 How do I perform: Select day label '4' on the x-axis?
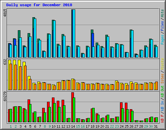25,126
